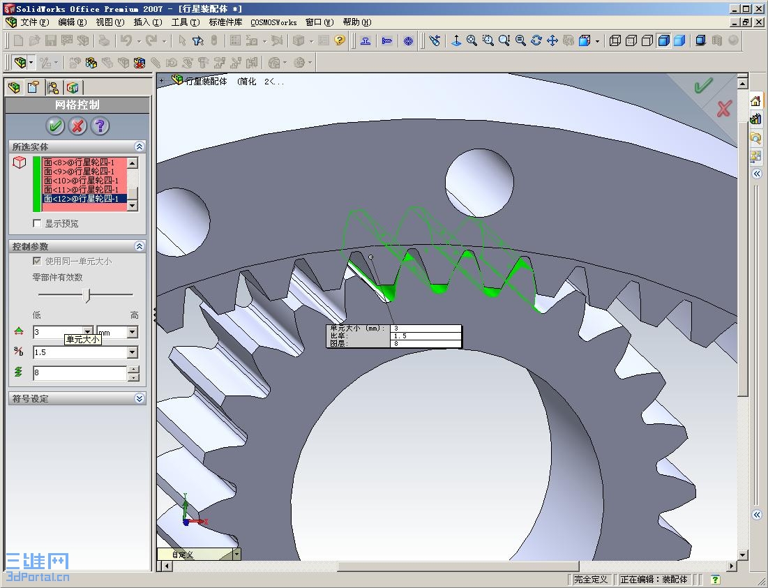Click the concentric circles toolbar icon
The image size is (768, 588).
409,40
